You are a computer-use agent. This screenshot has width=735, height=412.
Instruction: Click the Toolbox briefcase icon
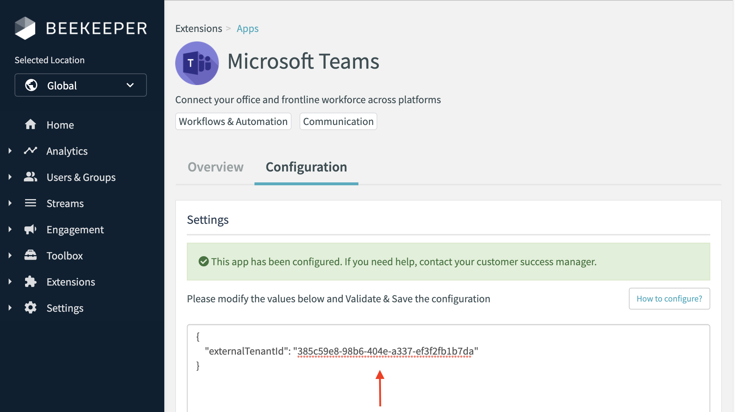[31, 255]
